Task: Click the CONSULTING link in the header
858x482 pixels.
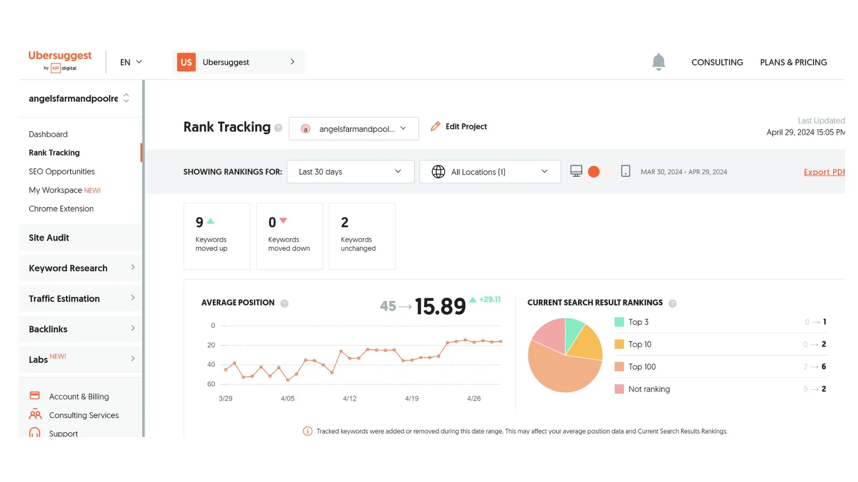Action: pyautogui.click(x=717, y=62)
